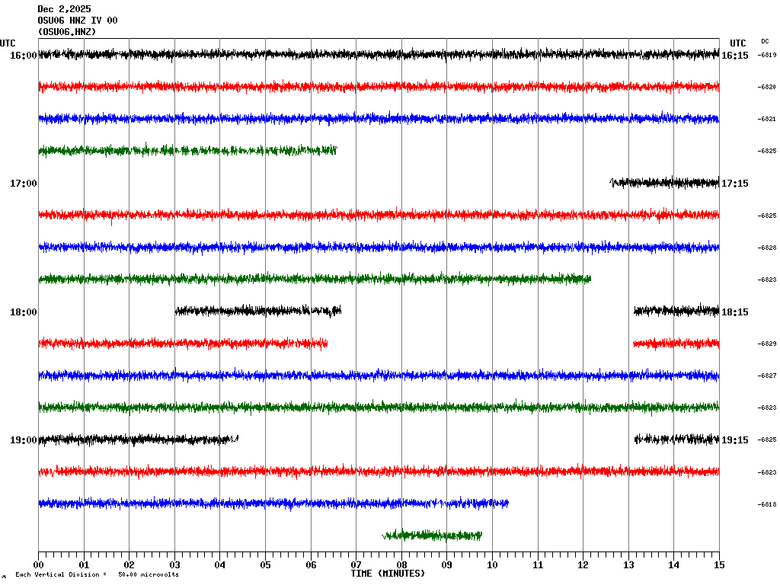Select the 19:00 UTC row label
Image resolution: width=780 pixels, height=585 pixels.
[23, 440]
